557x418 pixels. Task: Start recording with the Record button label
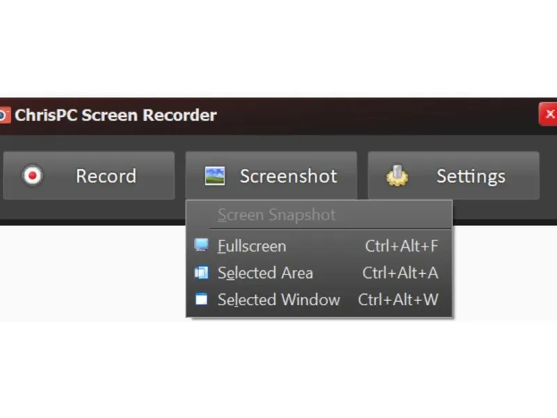tap(106, 176)
